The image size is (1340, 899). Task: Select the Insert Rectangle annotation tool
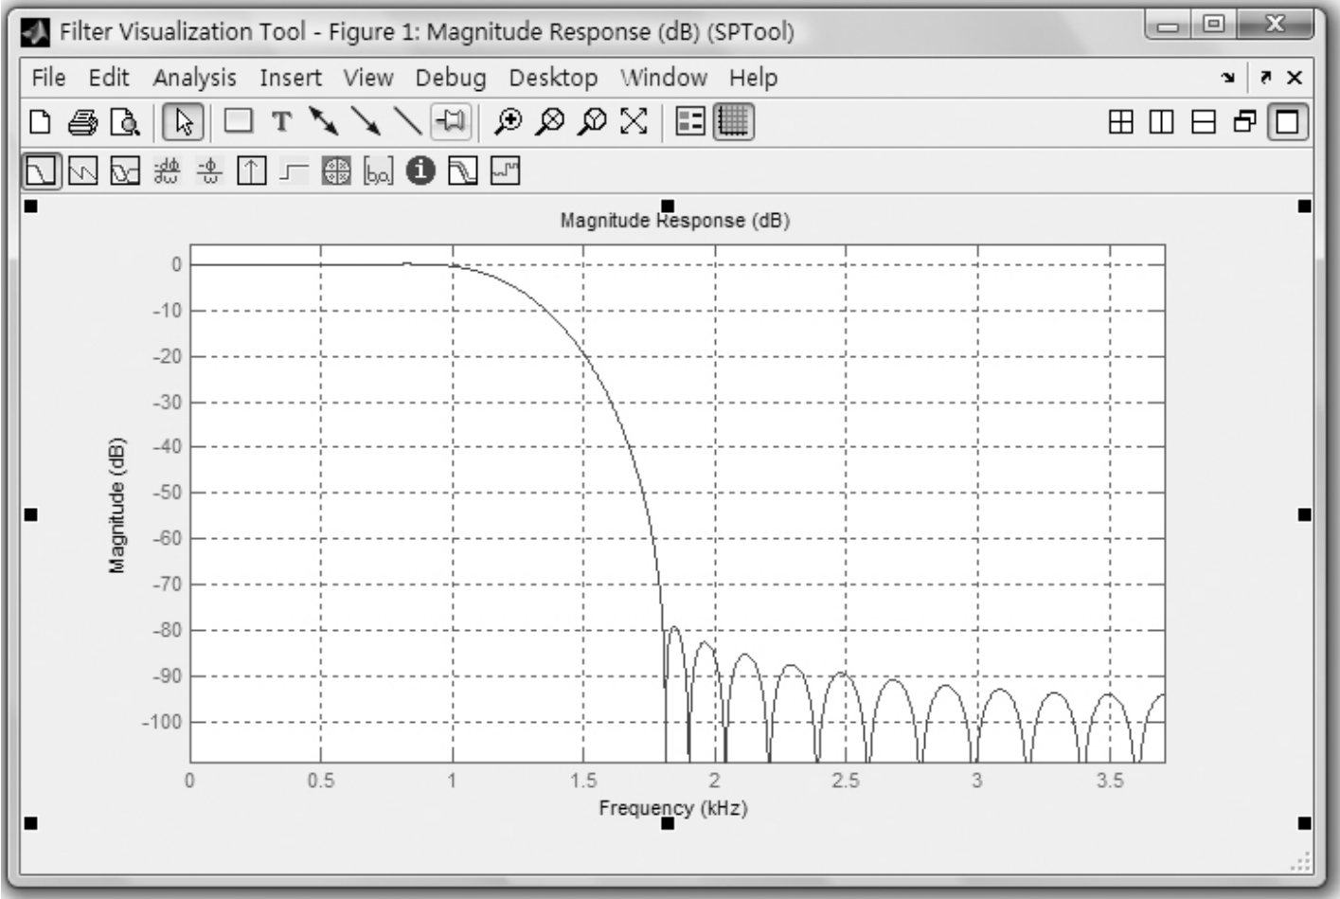pos(239,121)
